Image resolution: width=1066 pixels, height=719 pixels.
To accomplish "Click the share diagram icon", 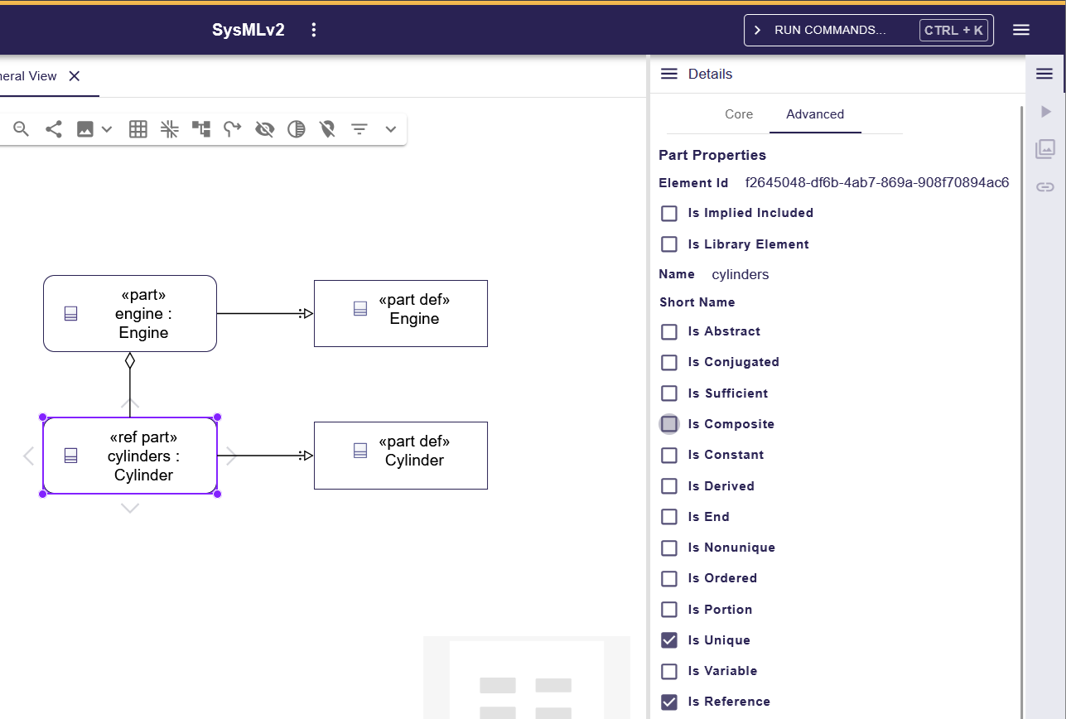I will click(x=54, y=129).
